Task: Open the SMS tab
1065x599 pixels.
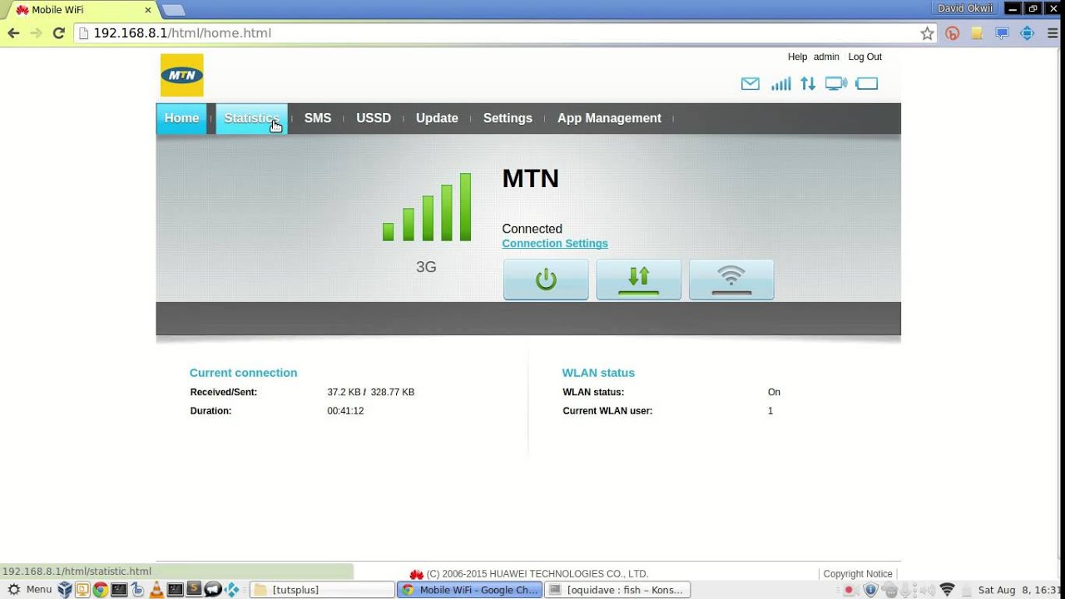Action: point(318,118)
